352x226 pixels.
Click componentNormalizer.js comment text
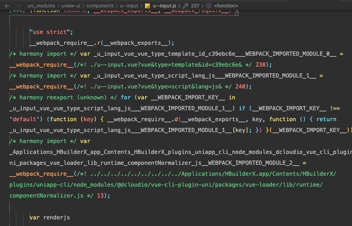tap(46, 196)
